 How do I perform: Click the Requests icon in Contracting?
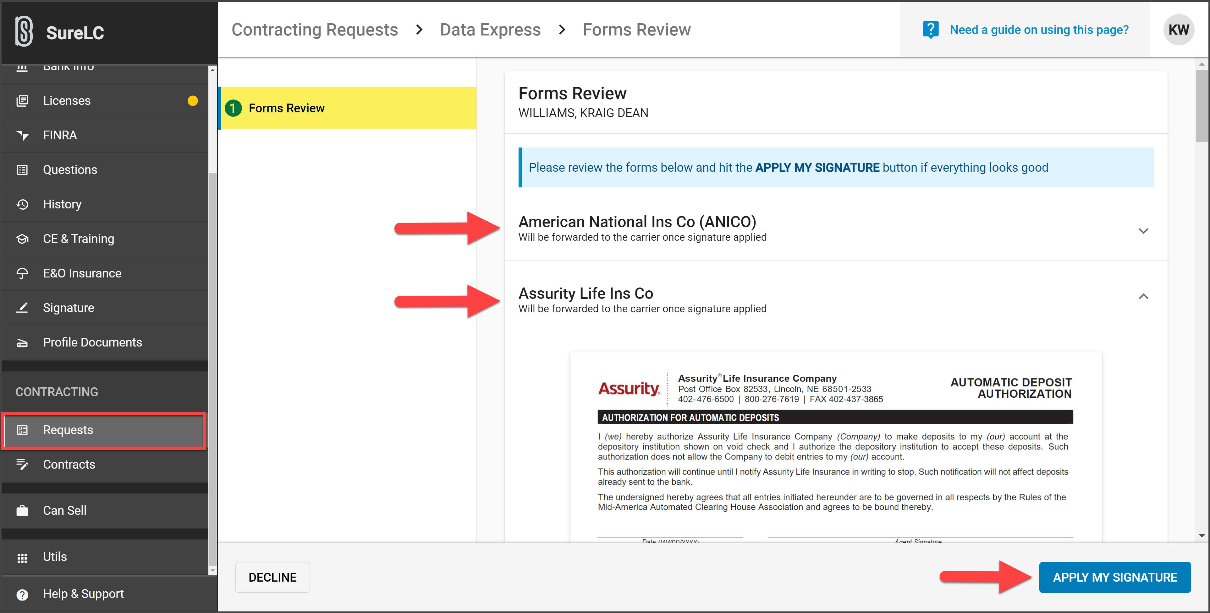(22, 430)
